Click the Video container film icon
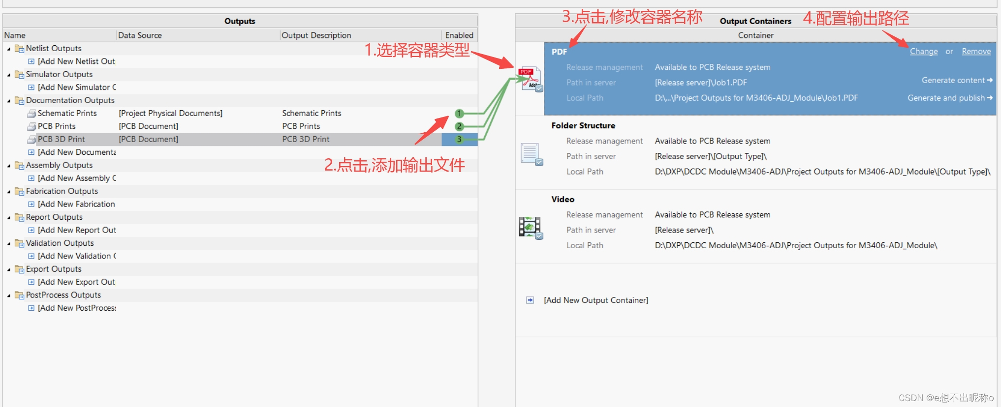Viewport: 1001px width, 407px height. (x=531, y=228)
